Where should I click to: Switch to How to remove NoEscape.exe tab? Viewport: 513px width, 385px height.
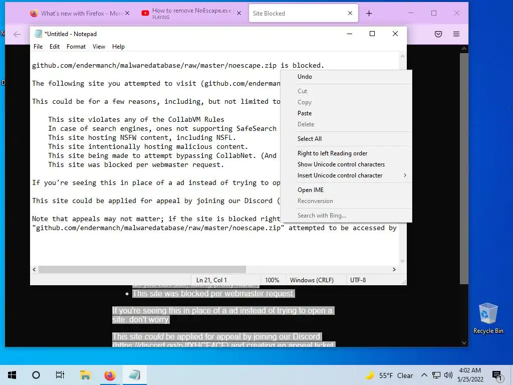coord(192,14)
